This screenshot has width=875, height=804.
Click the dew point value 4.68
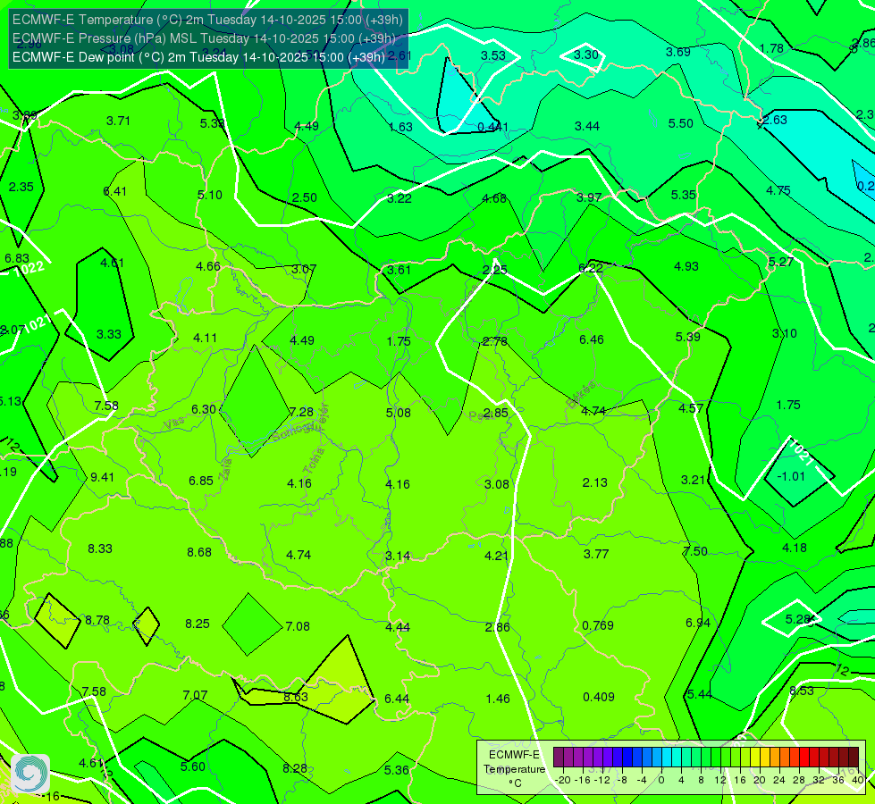click(x=494, y=198)
